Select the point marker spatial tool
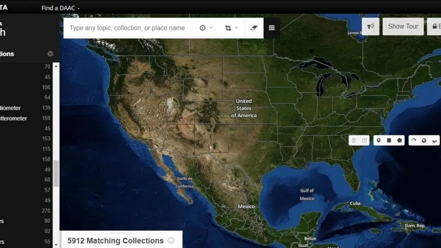This screenshot has width=441, height=248. tap(379, 140)
